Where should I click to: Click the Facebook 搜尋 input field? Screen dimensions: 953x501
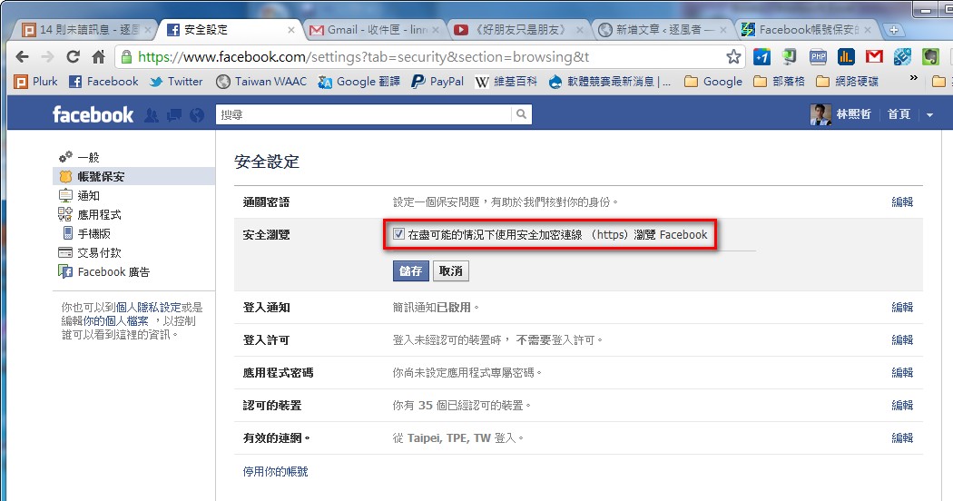click(363, 114)
